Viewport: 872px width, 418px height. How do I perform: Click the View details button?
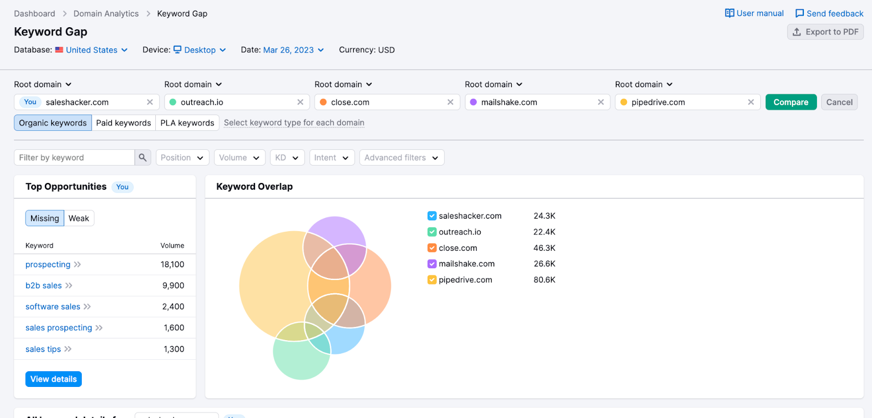[53, 379]
